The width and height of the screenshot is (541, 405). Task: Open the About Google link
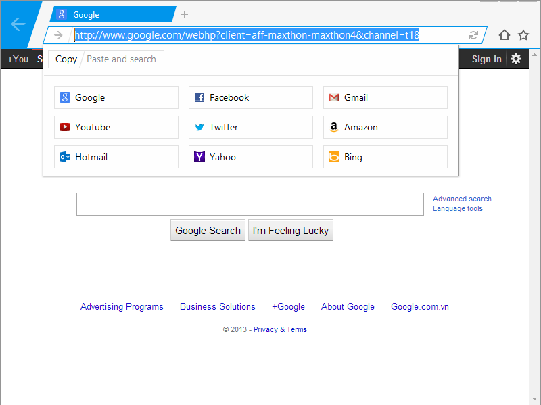[x=348, y=306]
